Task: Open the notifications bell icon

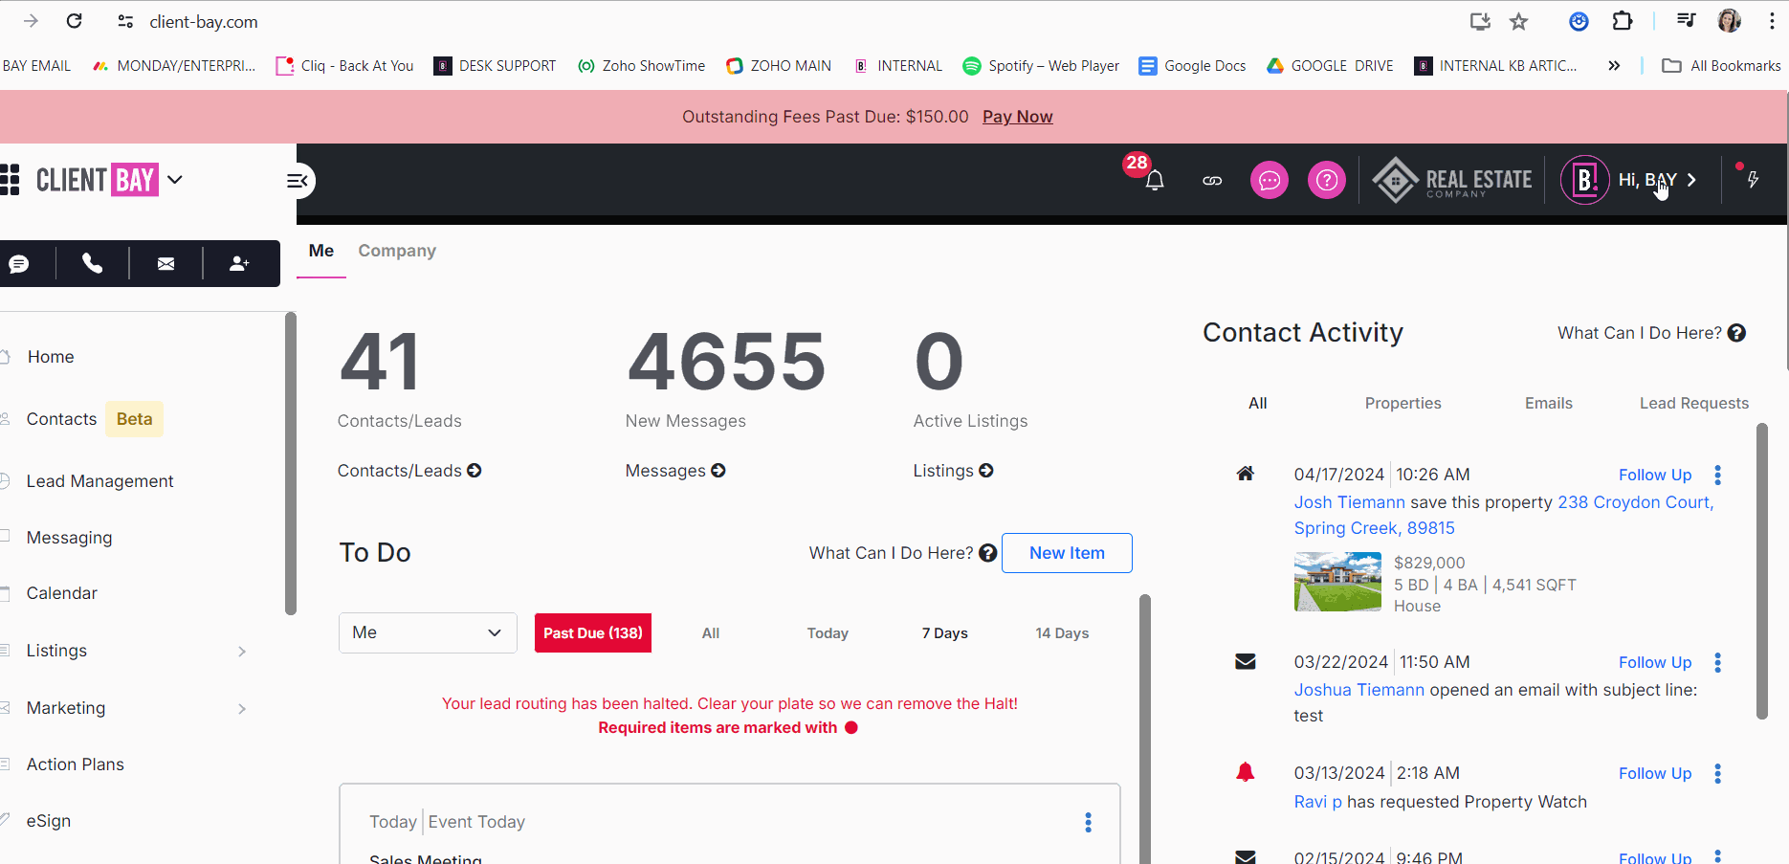Action: (x=1154, y=180)
